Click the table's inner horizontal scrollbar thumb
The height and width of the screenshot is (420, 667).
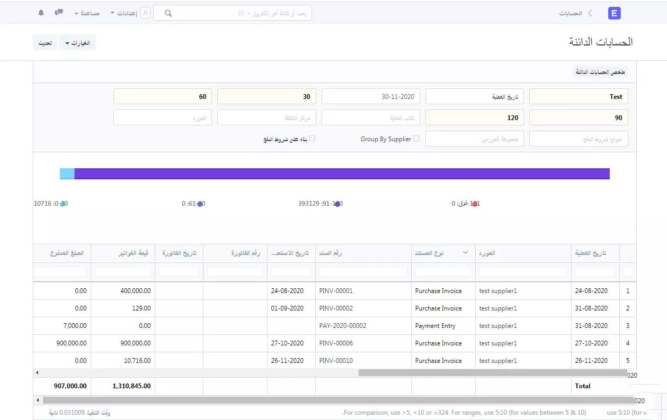coord(493,373)
